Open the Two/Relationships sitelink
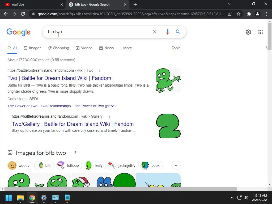This screenshot has width=272, height=204. [x=56, y=106]
